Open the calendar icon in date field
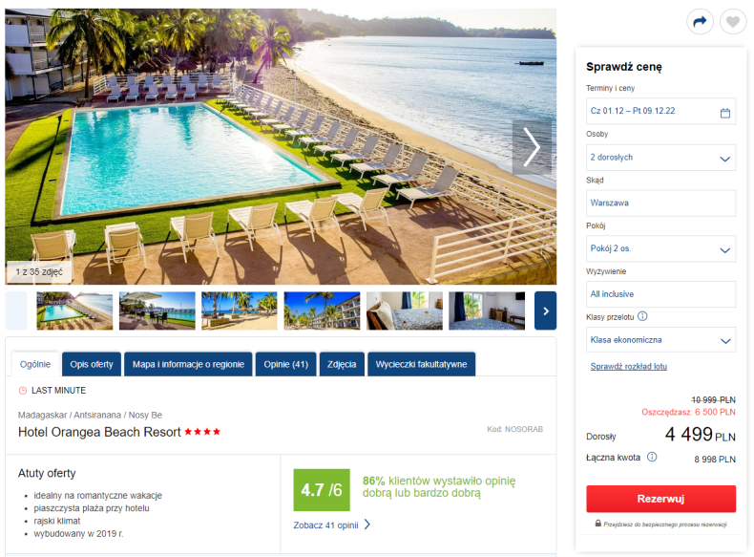 [x=724, y=113]
